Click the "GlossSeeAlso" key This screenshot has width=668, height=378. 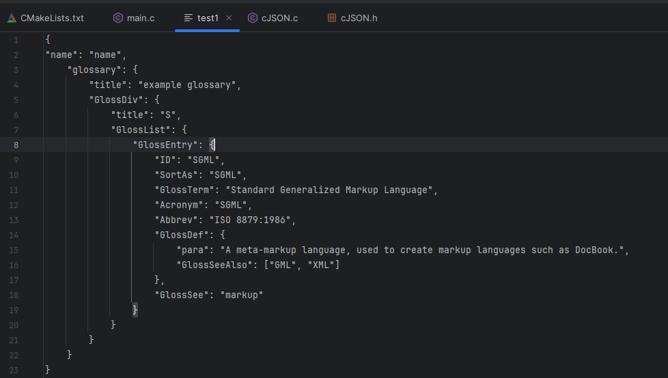point(214,265)
